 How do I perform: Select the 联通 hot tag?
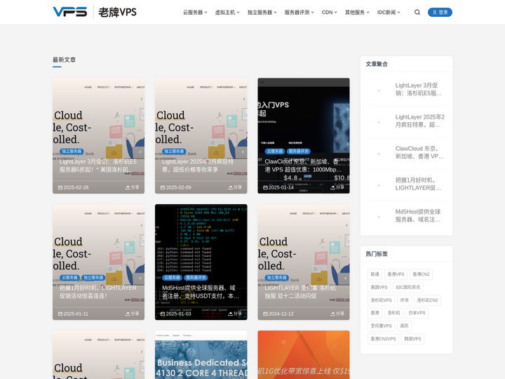(x=375, y=274)
